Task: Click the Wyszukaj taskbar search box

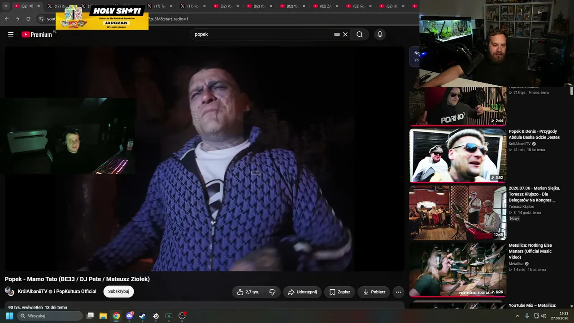Action: (50, 316)
